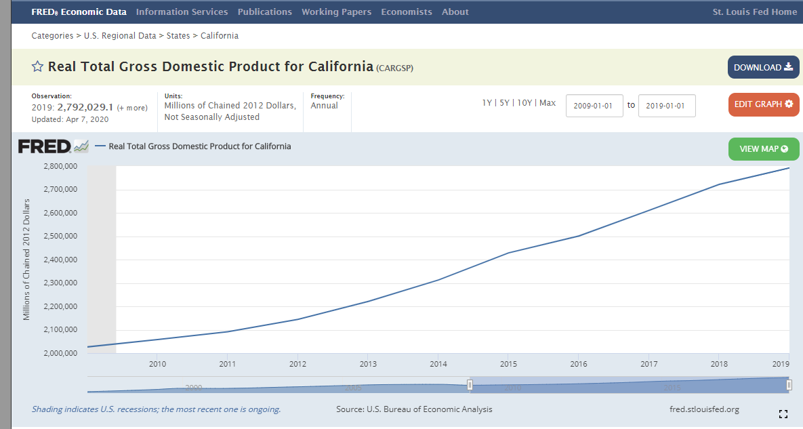Click the 2,800,000 y-axis label
Screen dimensions: 803x429
click(x=60, y=166)
